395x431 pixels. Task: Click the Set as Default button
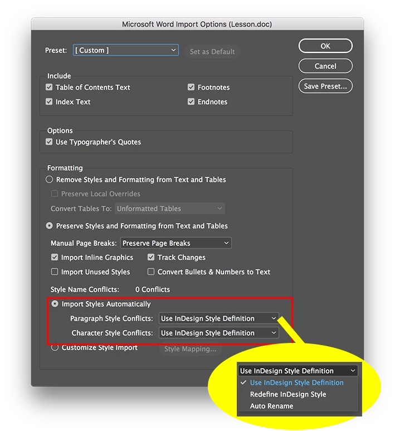pyautogui.click(x=212, y=51)
